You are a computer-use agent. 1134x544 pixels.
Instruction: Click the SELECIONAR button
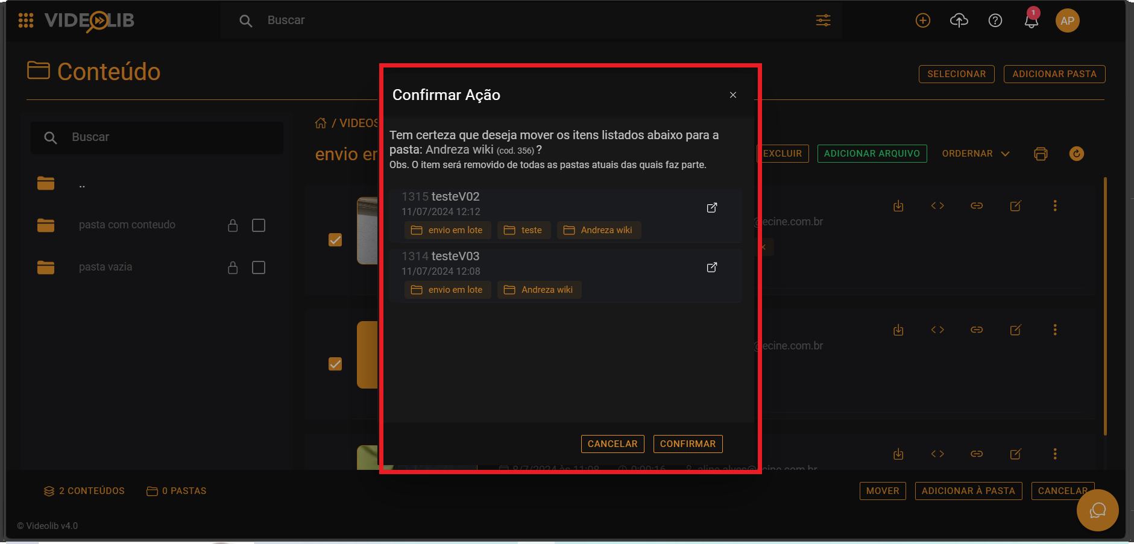pyautogui.click(x=956, y=74)
